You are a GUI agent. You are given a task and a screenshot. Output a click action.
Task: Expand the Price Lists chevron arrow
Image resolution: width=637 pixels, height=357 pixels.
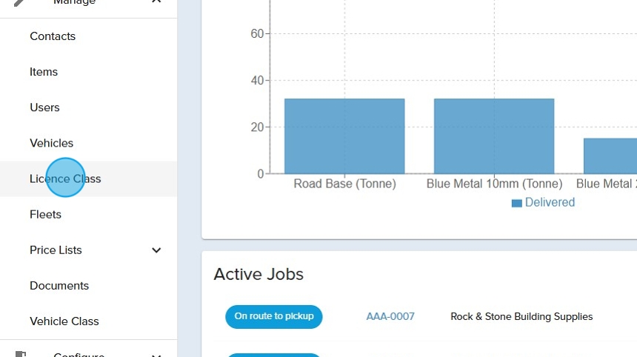156,250
